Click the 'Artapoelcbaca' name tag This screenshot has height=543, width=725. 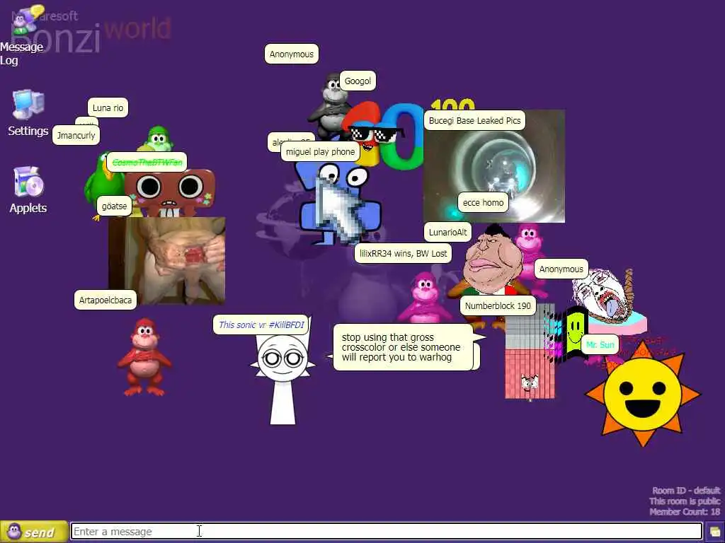[105, 300]
